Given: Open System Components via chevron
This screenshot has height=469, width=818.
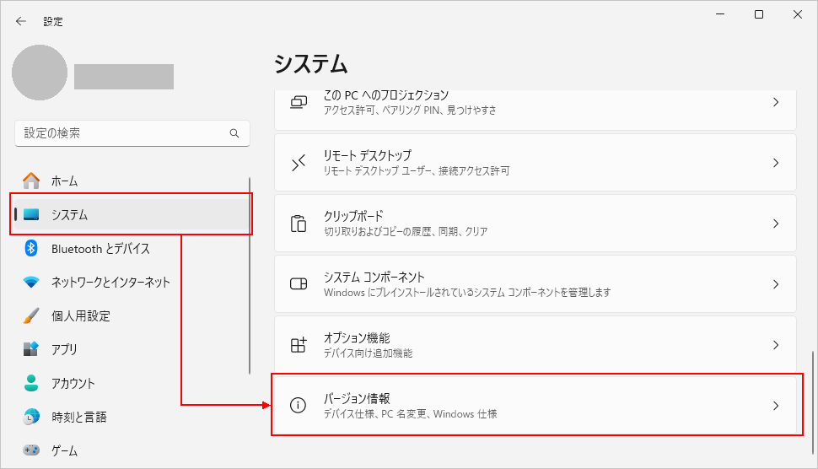Looking at the screenshot, I should click(776, 284).
